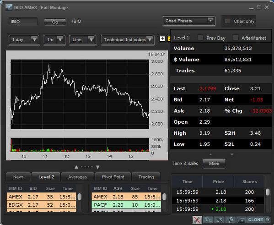Maximize the Full Montage window

click(259, 7)
